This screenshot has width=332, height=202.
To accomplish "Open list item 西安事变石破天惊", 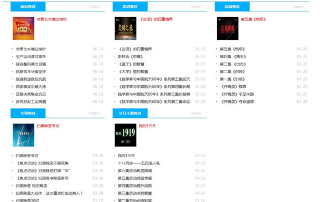I will 31,86.
